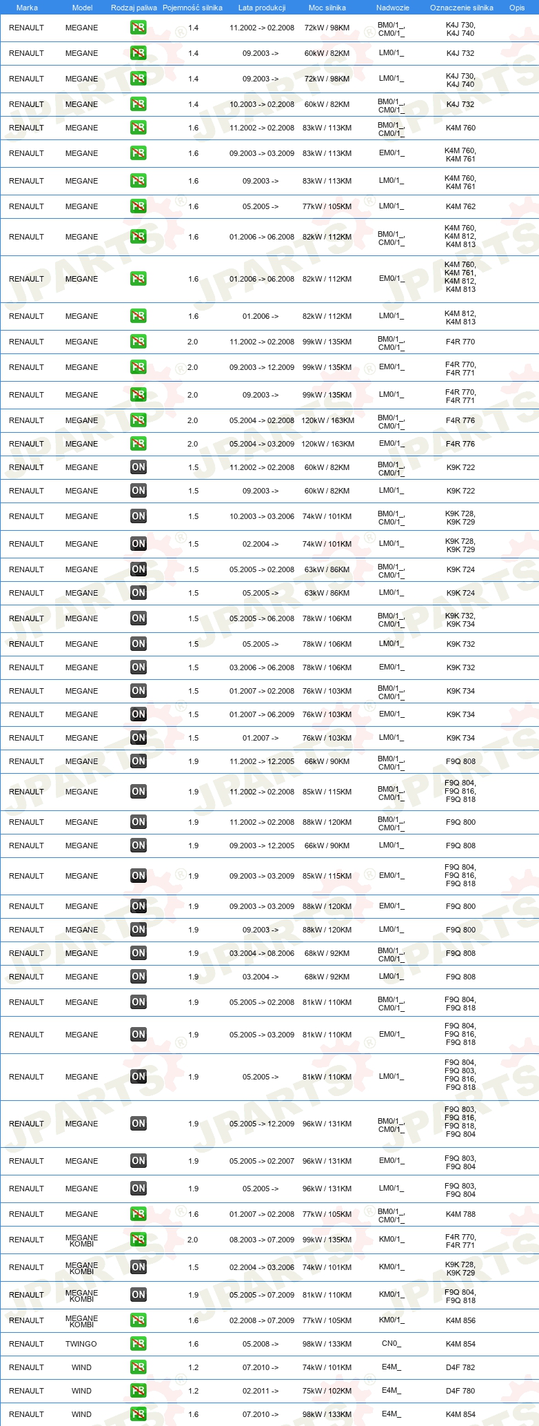The width and height of the screenshot is (539, 1426).
Task: Click production years 08.2003 -> 07.2009
Action: point(262,1240)
